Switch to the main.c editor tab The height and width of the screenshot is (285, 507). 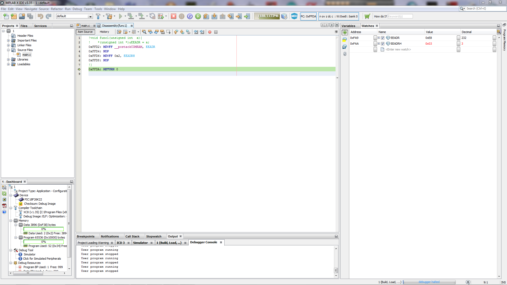point(85,26)
